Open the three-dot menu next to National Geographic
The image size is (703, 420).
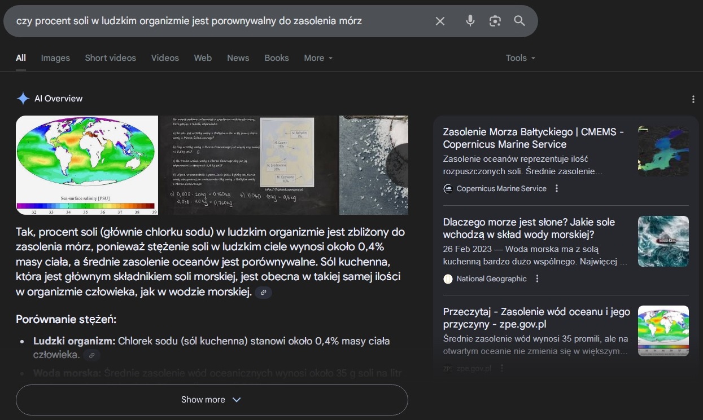pyautogui.click(x=537, y=278)
